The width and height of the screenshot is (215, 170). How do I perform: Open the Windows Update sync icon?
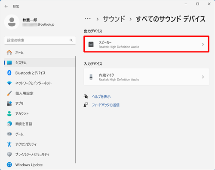(9, 165)
